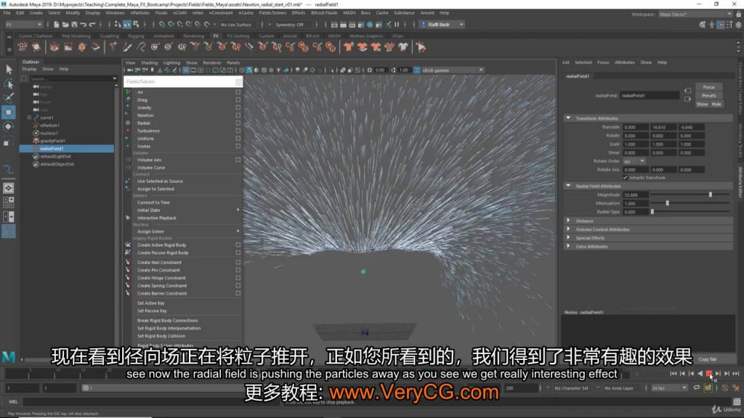The image size is (744, 418).
Task: Stop playback with the red stop button
Action: [709, 374]
